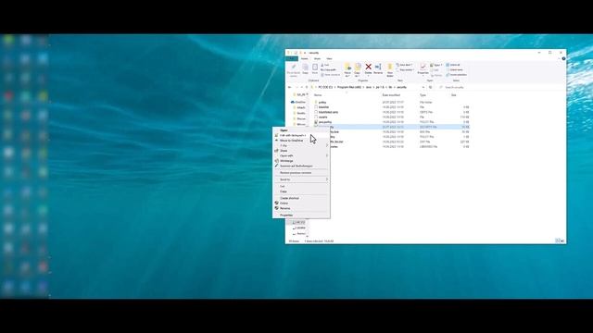
Task: Click Cut in the ribbon Clipboard group
Action: (x=324, y=65)
